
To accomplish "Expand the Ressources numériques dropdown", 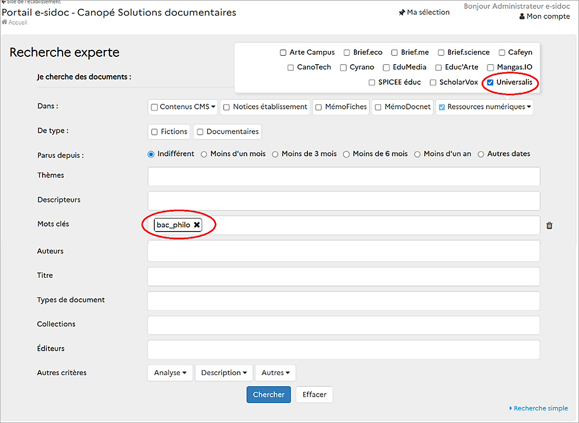I will pyautogui.click(x=528, y=107).
